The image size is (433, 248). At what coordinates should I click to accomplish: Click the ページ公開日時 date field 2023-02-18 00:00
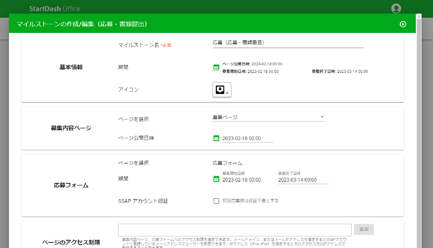coord(248,138)
